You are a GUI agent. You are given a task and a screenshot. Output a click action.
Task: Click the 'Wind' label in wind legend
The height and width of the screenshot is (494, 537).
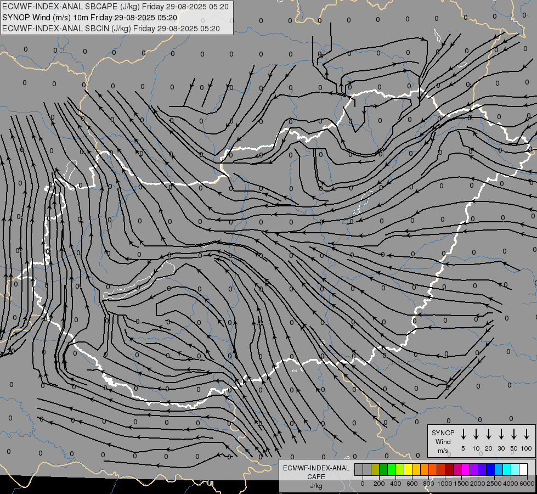pyautogui.click(x=443, y=441)
